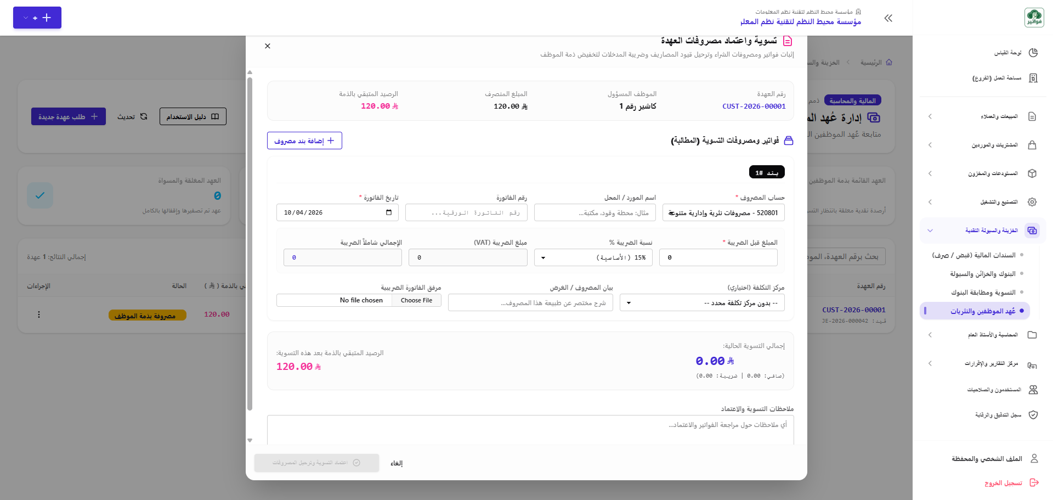The height and width of the screenshot is (500, 1053).
Task: Click the refresh icon in background toolbar
Action: click(x=144, y=116)
